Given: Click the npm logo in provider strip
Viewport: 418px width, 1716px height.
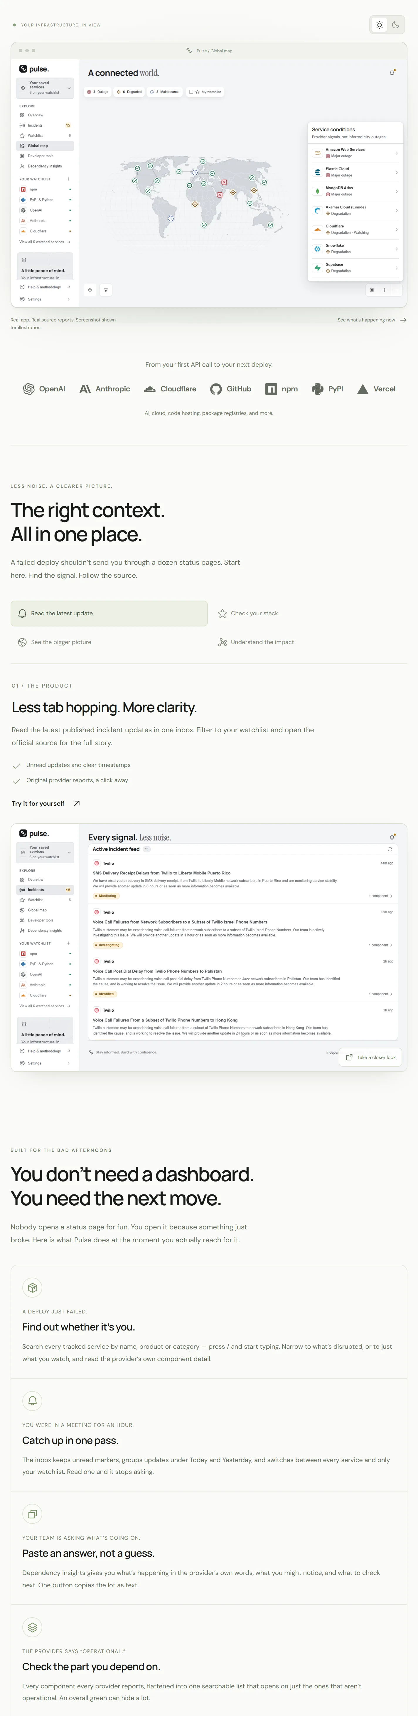Looking at the screenshot, I should (282, 389).
